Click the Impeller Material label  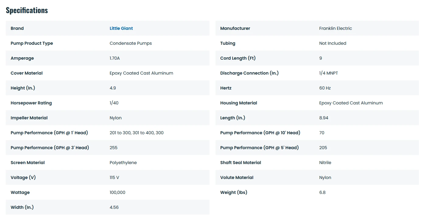pos(29,118)
